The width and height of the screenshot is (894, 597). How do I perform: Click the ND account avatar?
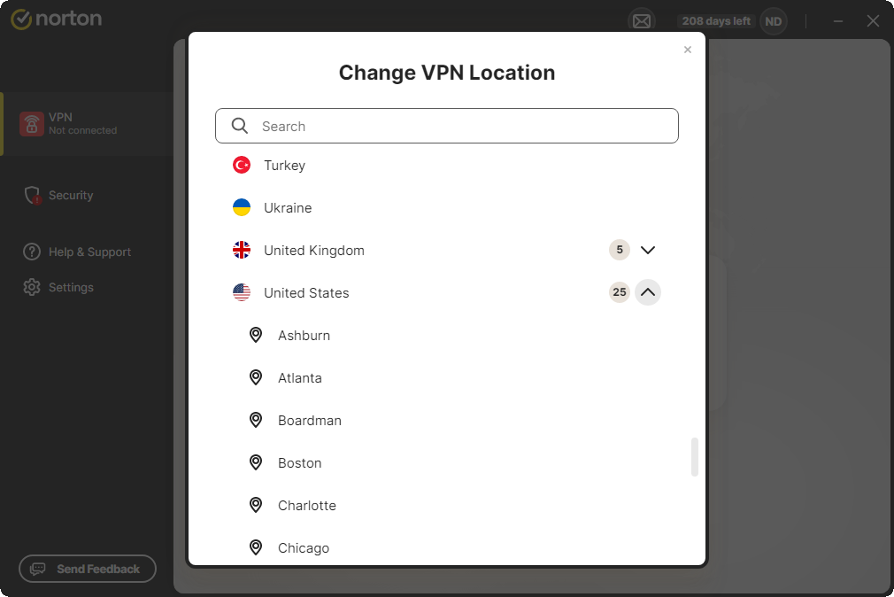click(774, 21)
